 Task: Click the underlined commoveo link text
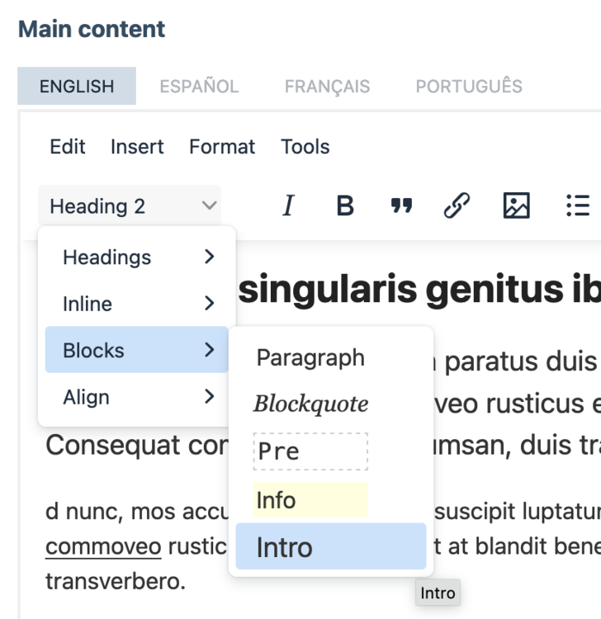pyautogui.click(x=103, y=547)
